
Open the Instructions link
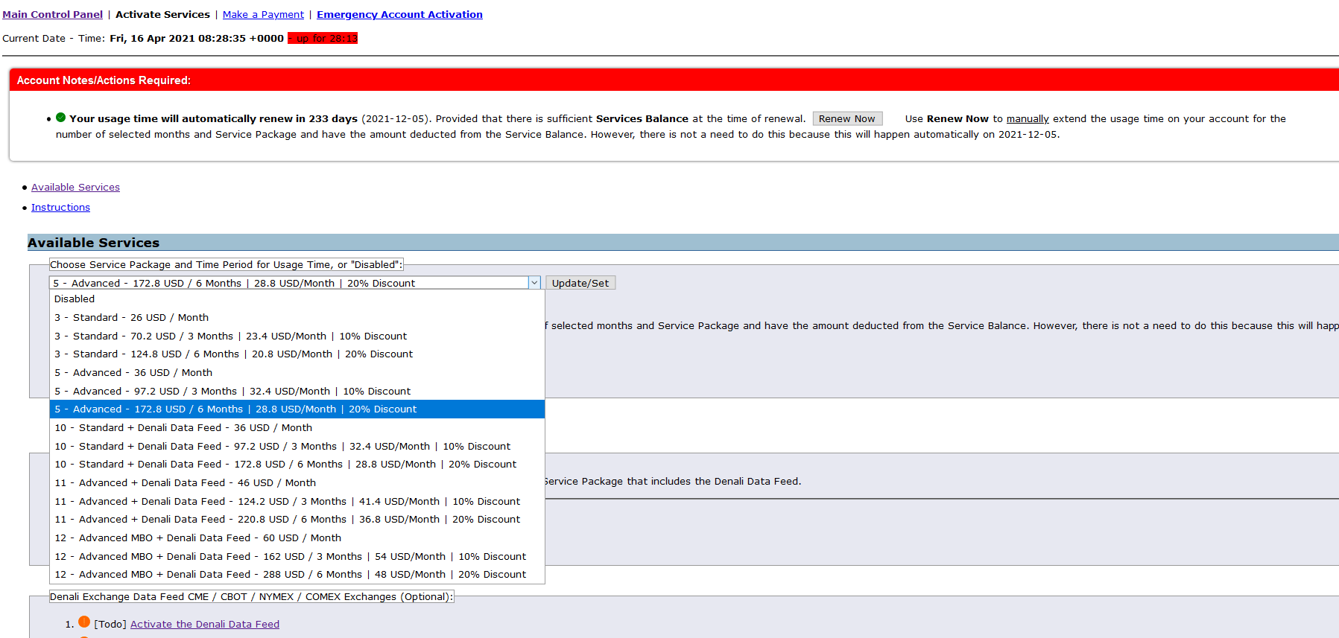click(x=60, y=208)
